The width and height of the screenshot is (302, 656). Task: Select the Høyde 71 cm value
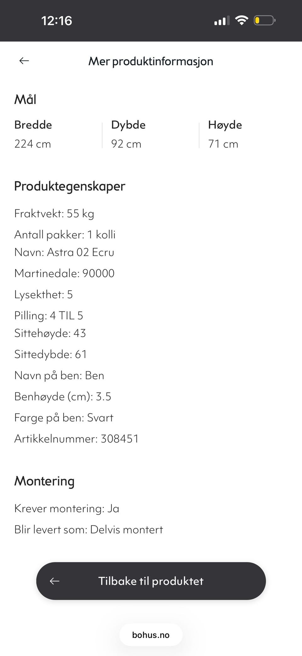223,144
